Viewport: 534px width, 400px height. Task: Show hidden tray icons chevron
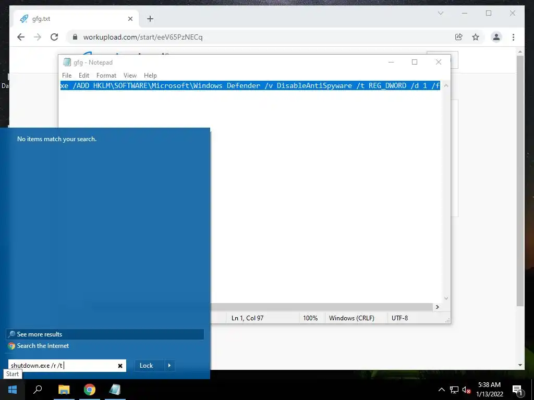pos(441,390)
